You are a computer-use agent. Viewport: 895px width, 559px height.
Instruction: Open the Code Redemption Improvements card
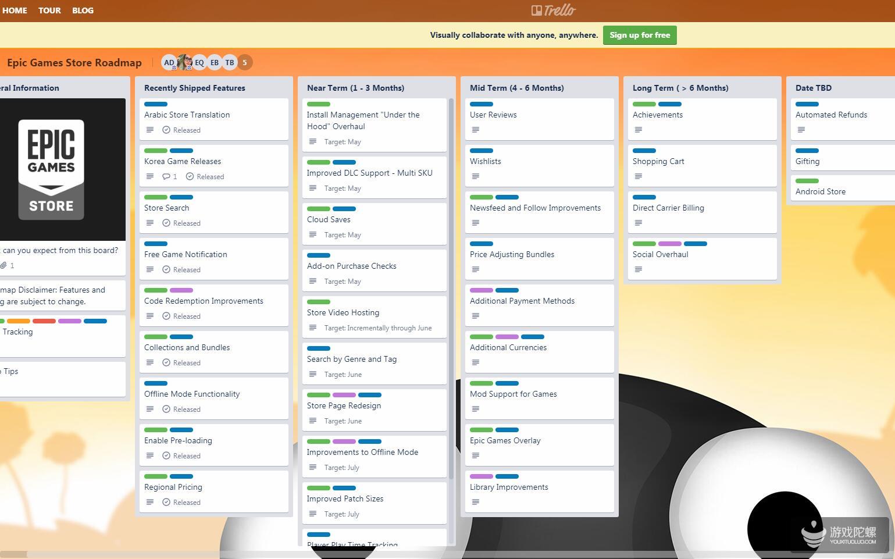tap(214, 305)
